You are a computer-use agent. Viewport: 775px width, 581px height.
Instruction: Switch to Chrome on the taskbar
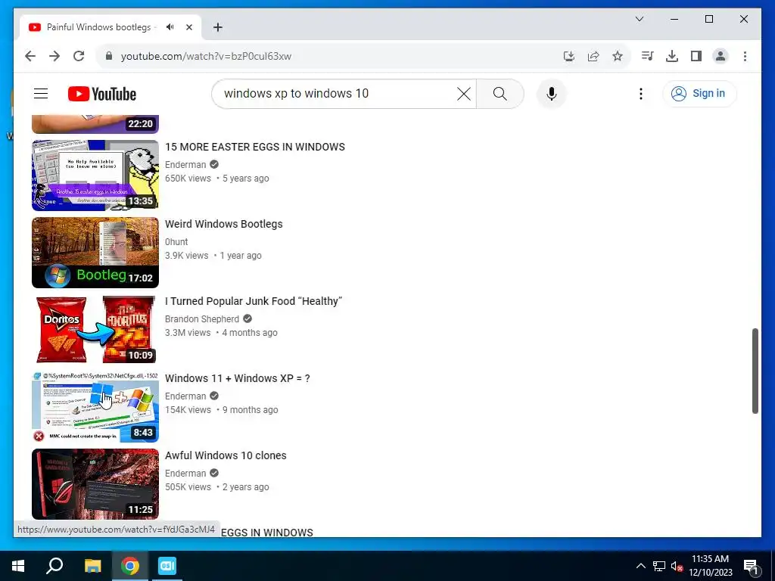tap(130, 566)
